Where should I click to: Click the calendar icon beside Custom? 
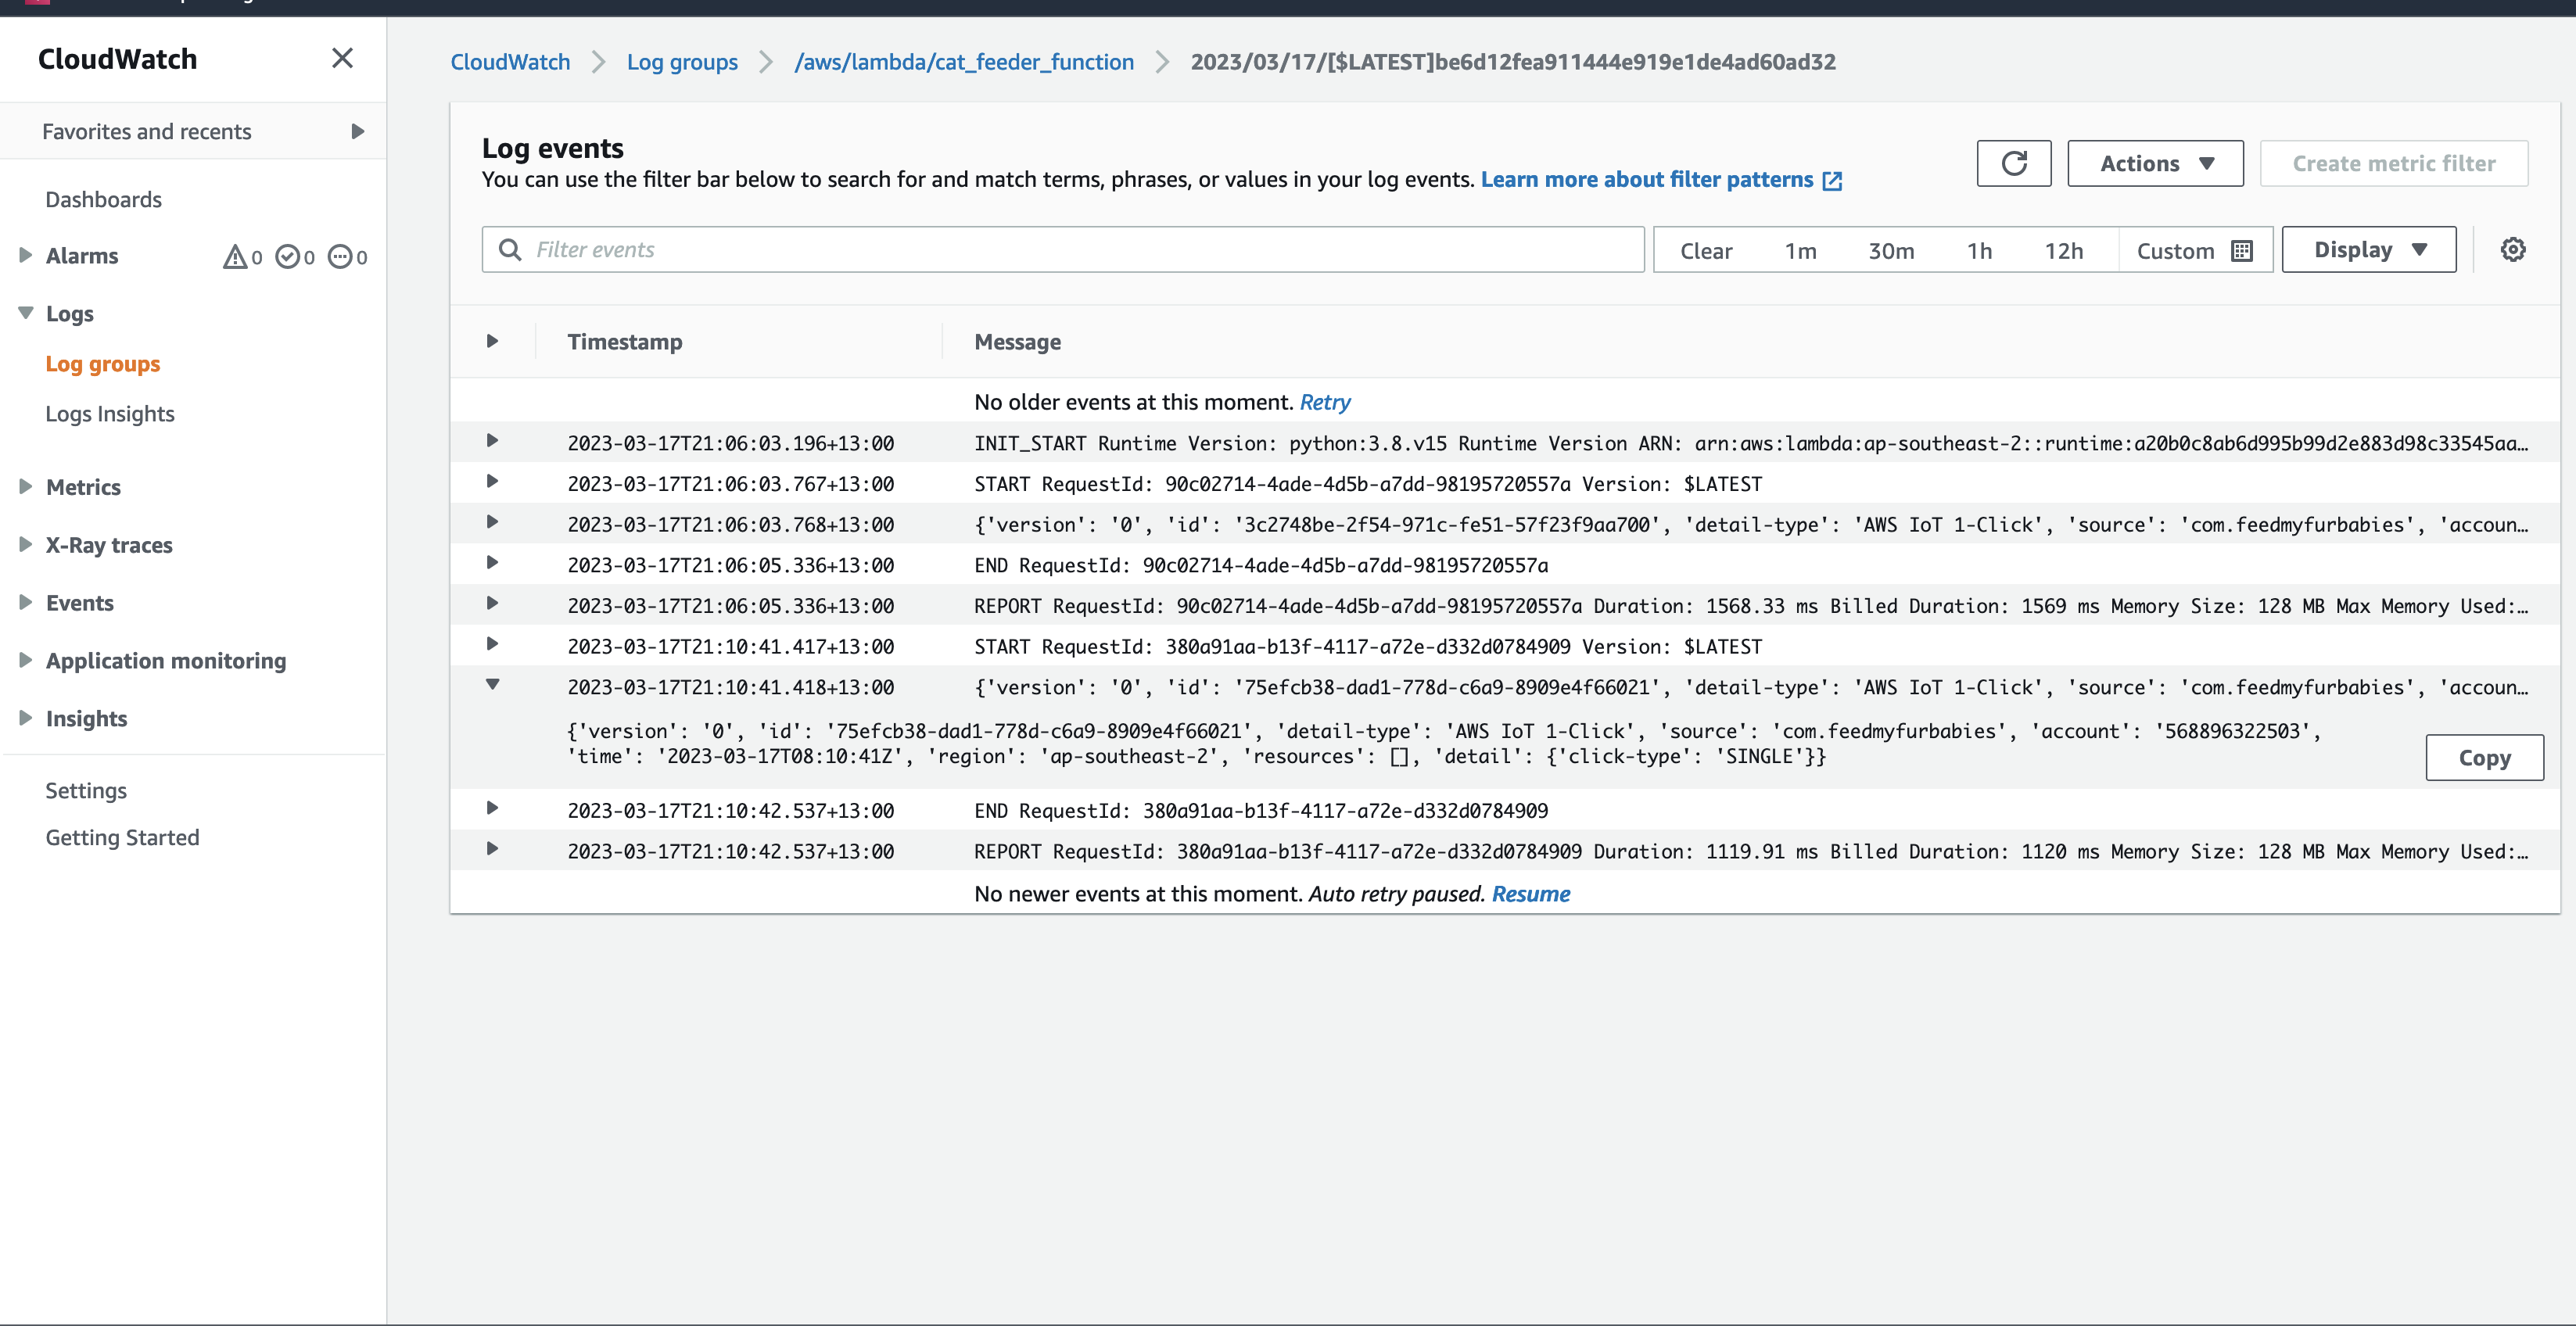click(2242, 251)
